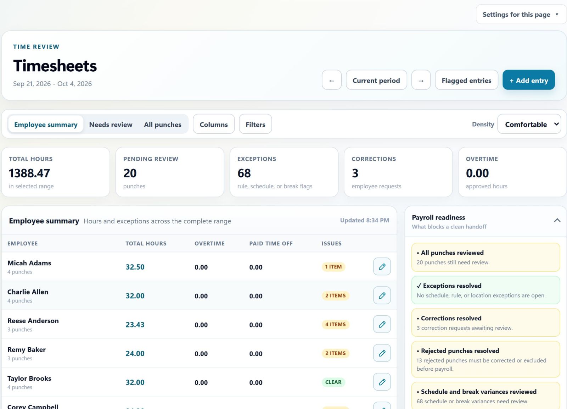Switch to the Needs review tab
Viewport: 567px width, 409px height.
tap(111, 125)
